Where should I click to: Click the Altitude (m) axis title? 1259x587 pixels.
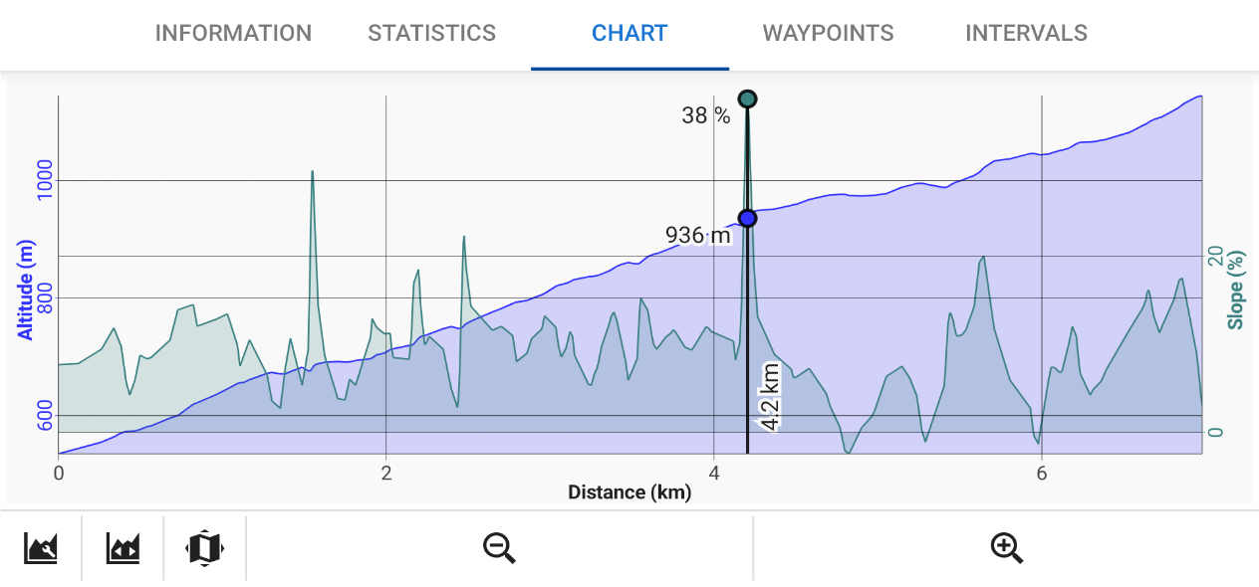click(x=25, y=291)
